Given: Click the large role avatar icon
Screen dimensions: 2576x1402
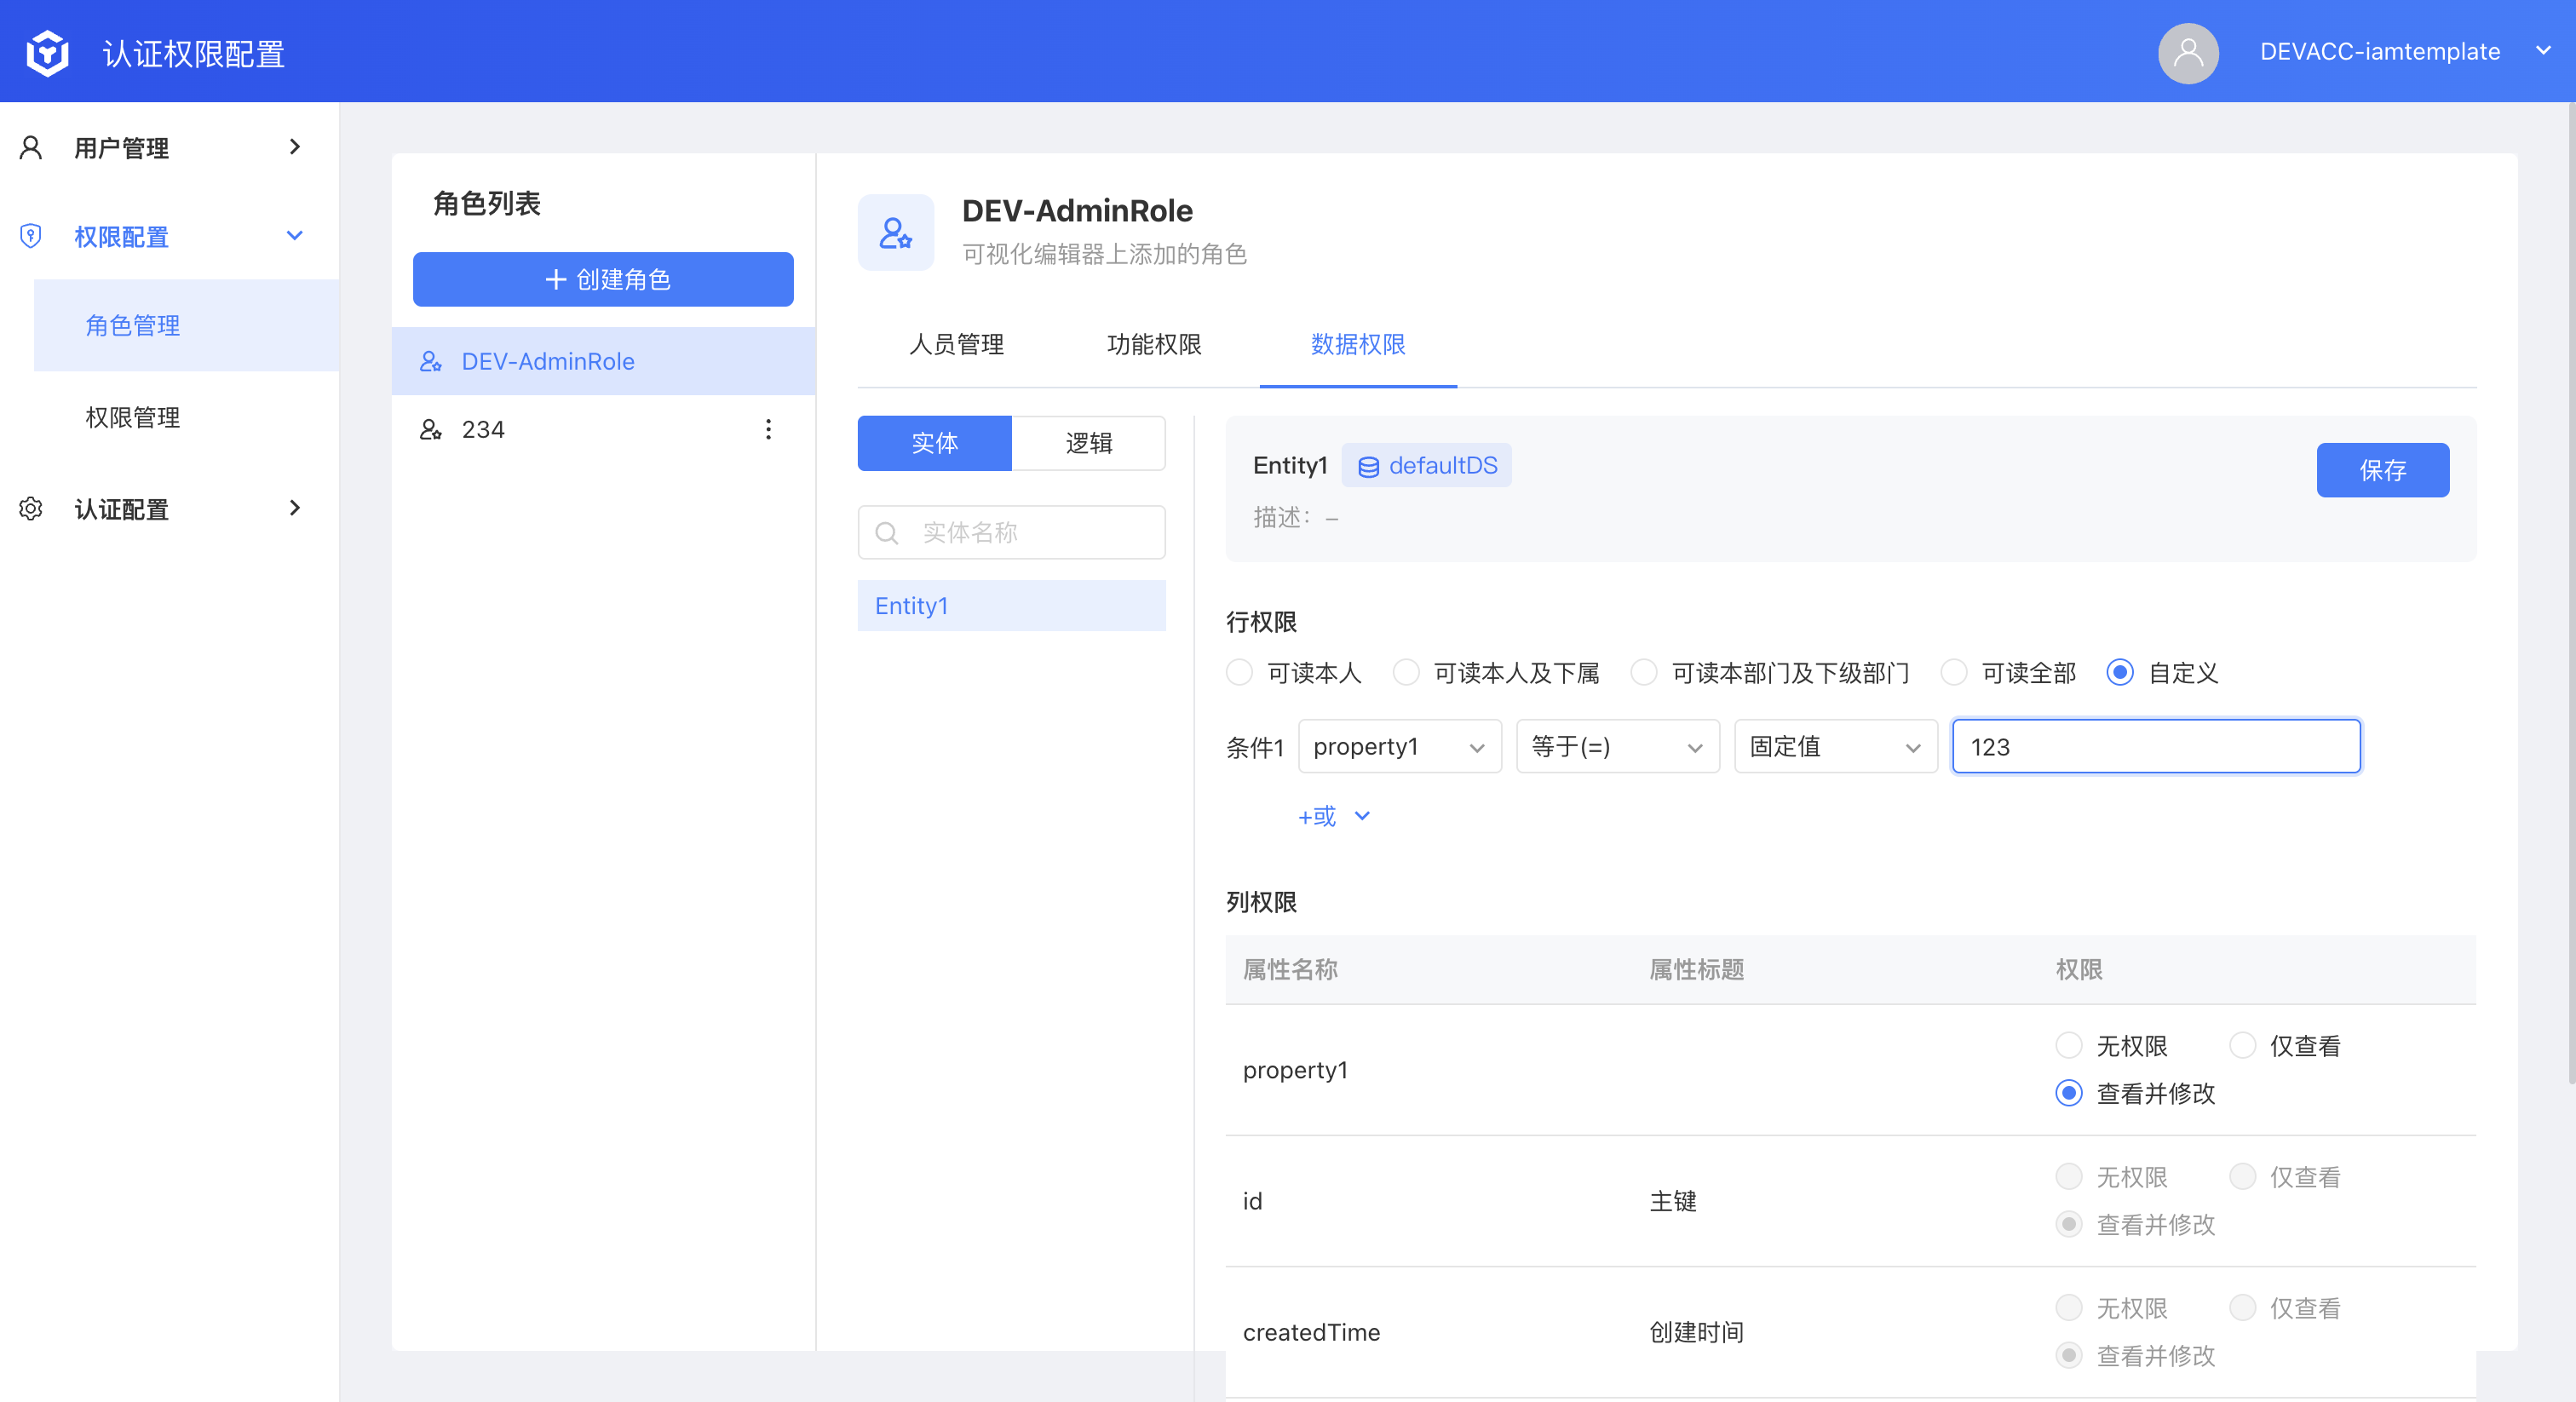Looking at the screenshot, I should pyautogui.click(x=895, y=232).
